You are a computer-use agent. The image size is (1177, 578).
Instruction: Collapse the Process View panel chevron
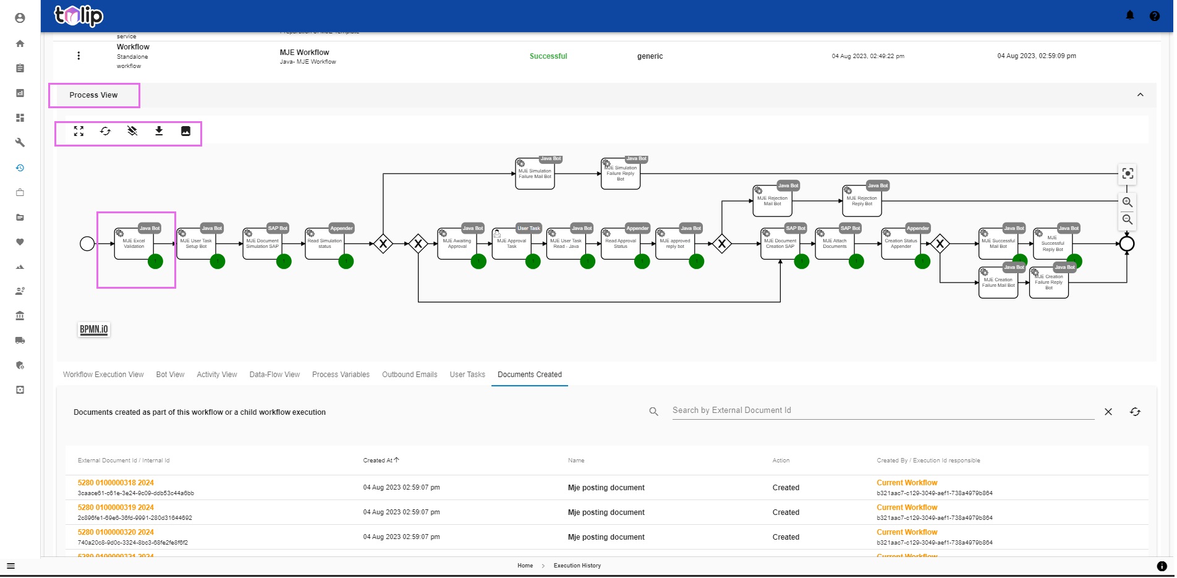pos(1140,95)
